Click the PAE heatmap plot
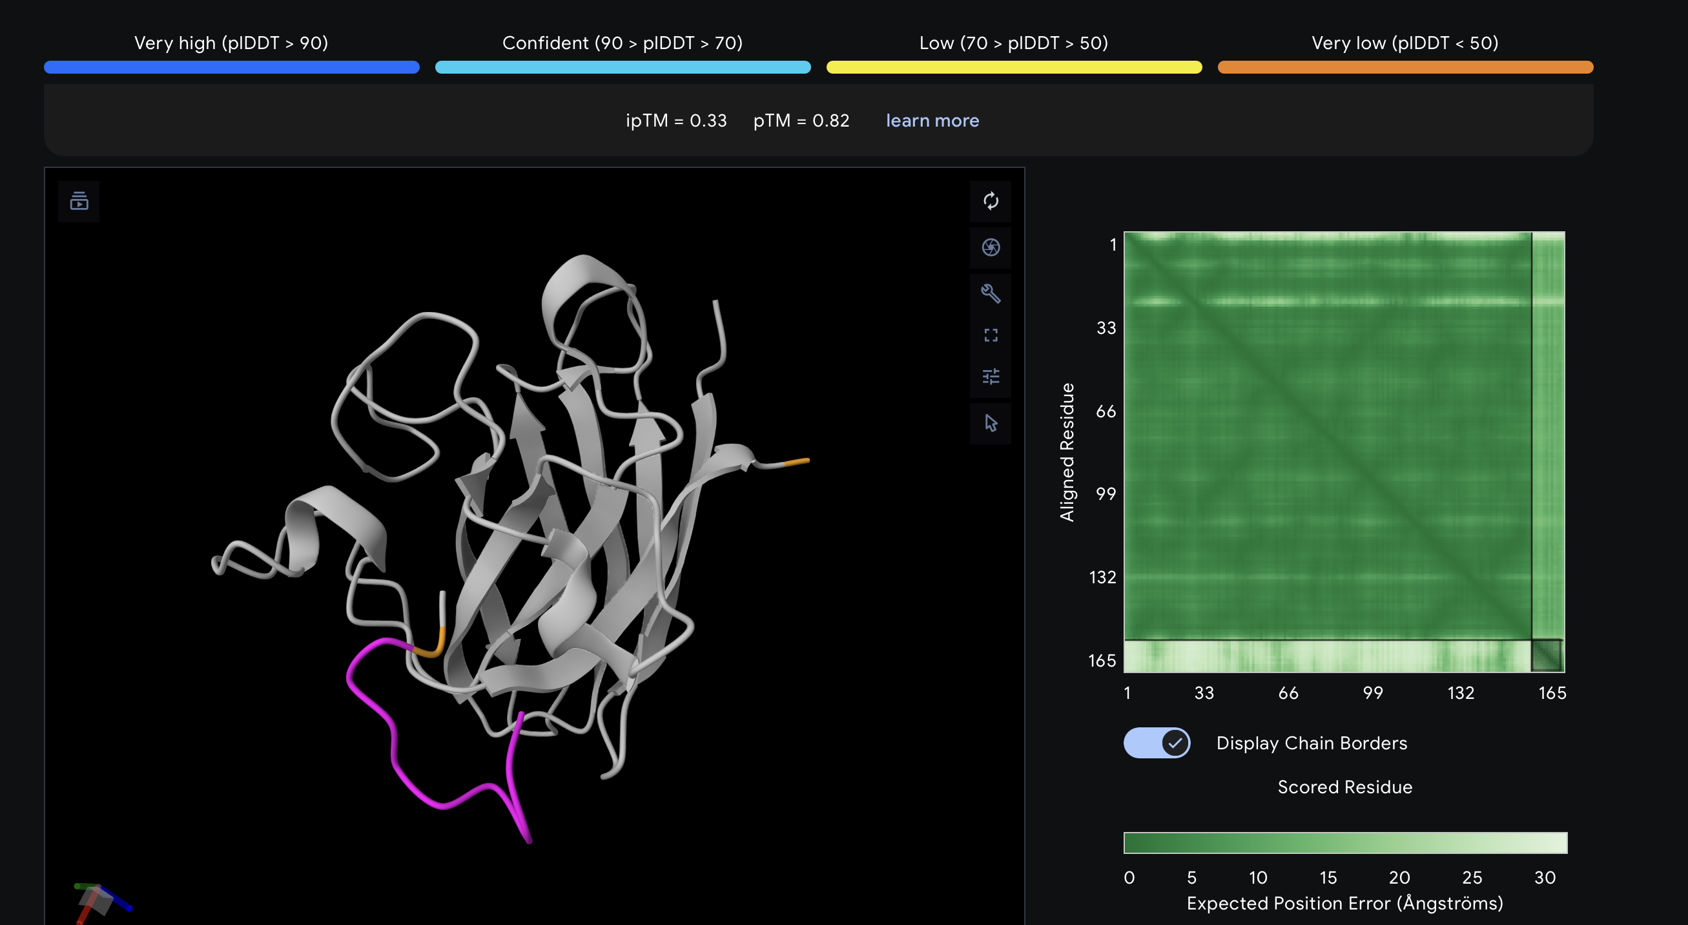1688x925 pixels. (x=1344, y=452)
